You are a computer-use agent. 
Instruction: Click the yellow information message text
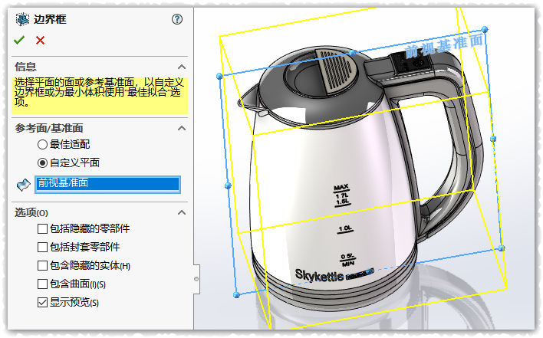point(100,93)
